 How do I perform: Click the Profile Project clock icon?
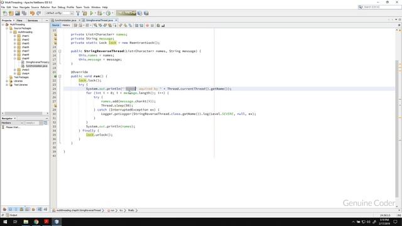pyautogui.click(x=108, y=13)
